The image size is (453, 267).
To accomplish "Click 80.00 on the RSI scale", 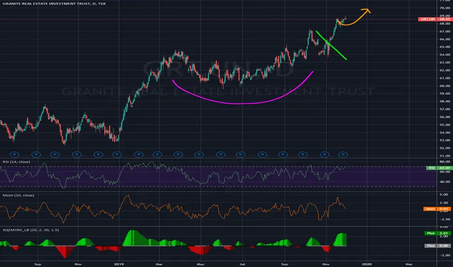I will [445, 162].
